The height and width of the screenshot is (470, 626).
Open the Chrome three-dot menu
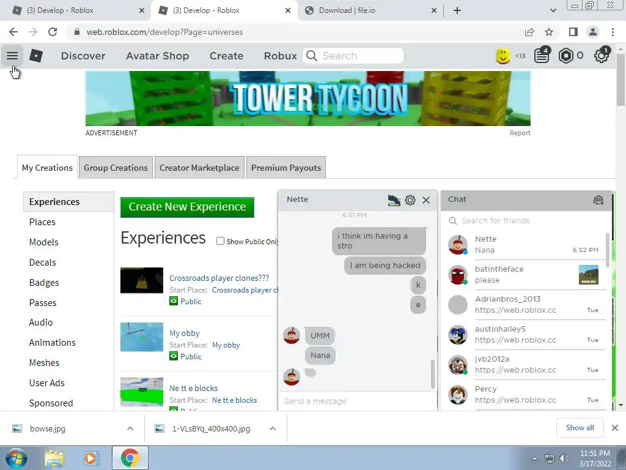(613, 32)
